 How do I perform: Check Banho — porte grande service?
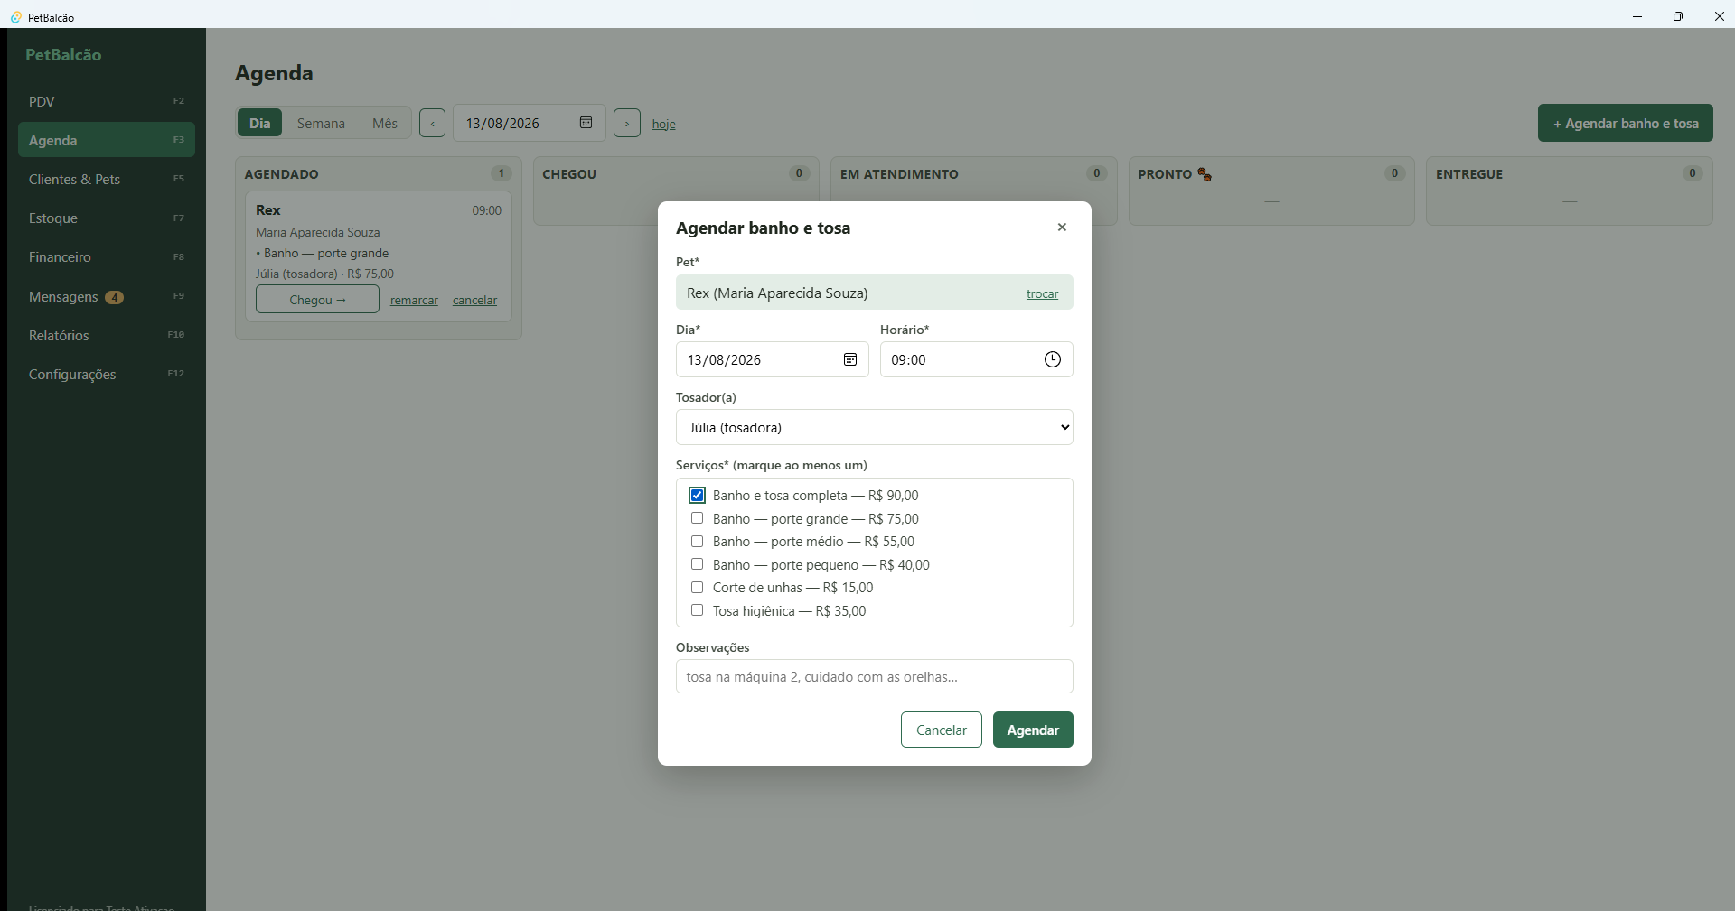(697, 518)
